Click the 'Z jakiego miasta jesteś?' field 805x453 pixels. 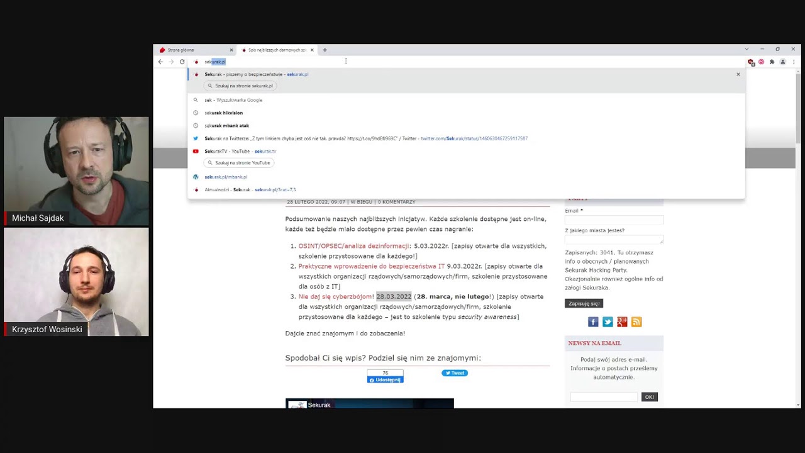point(614,240)
